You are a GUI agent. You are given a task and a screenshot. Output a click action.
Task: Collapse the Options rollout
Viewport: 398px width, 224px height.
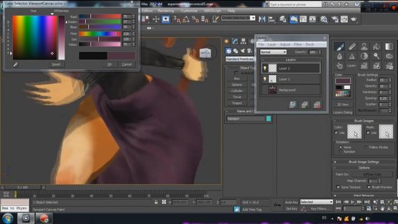click(x=364, y=168)
